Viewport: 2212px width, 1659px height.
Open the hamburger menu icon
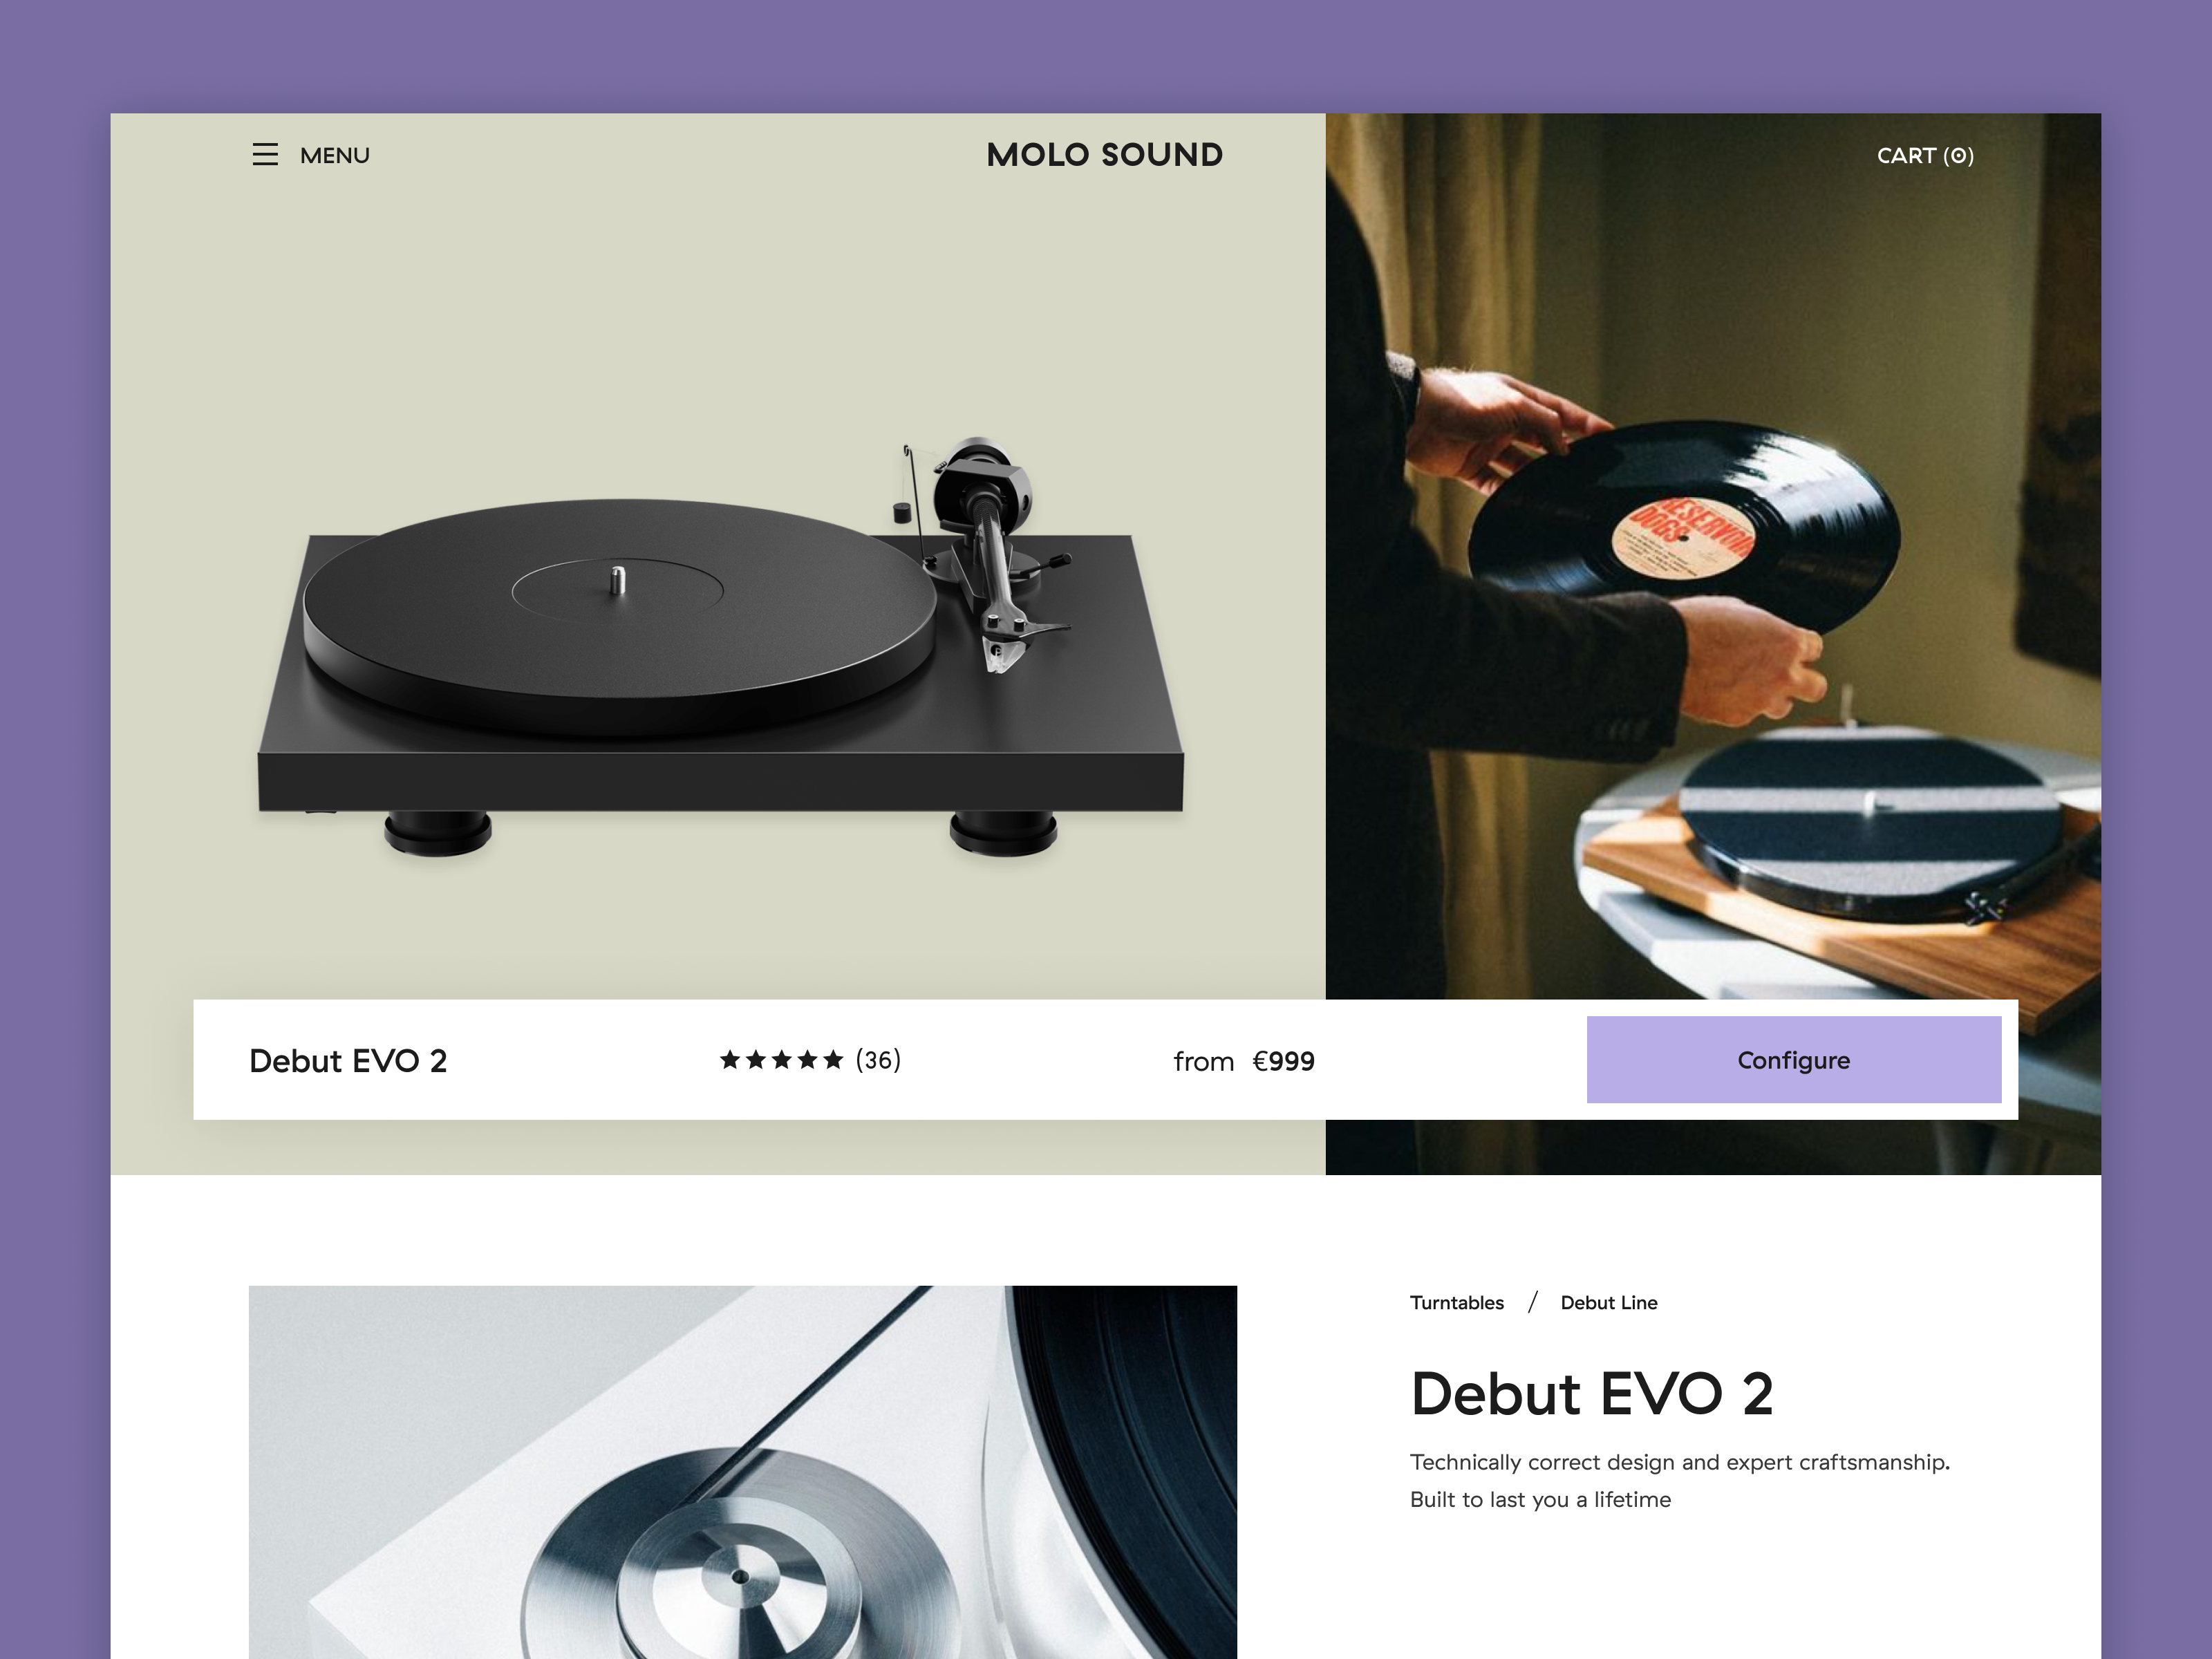point(265,155)
